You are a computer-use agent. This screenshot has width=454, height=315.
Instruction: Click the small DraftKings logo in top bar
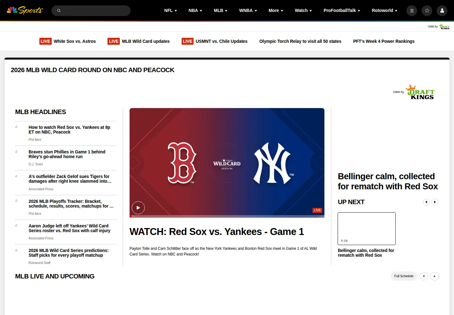coord(445,26)
